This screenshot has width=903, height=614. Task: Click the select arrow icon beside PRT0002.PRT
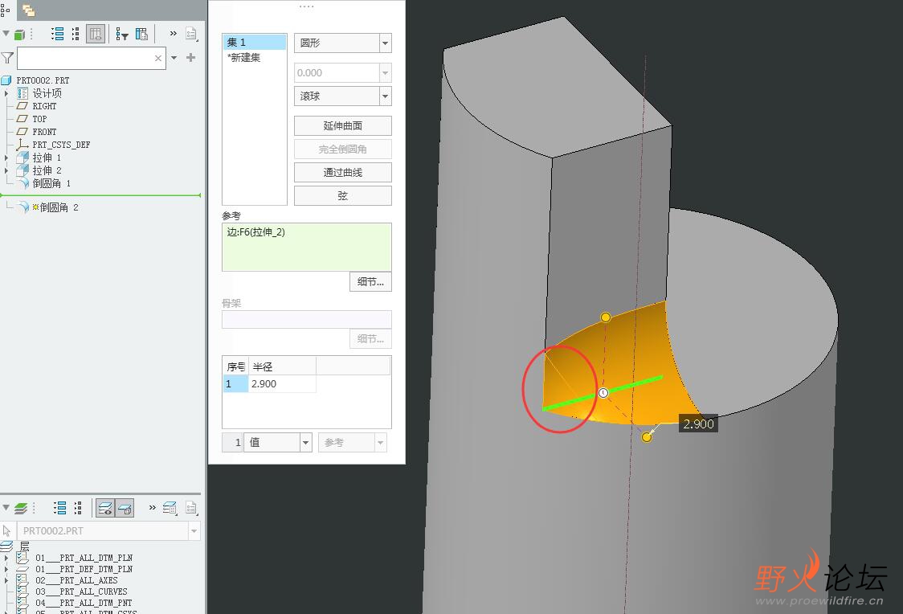(7, 530)
